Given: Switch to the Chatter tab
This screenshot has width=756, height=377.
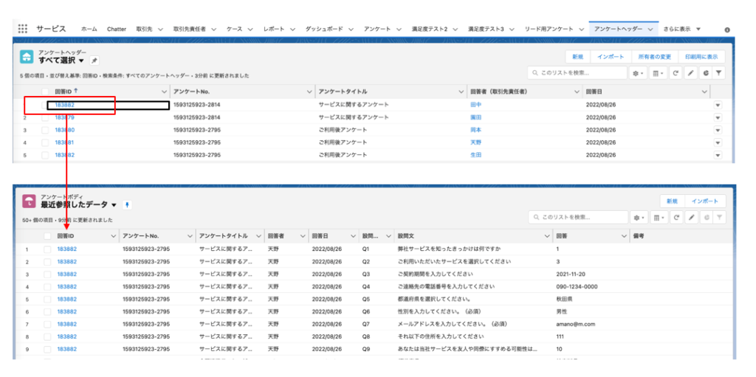Looking at the screenshot, I should tap(117, 30).
